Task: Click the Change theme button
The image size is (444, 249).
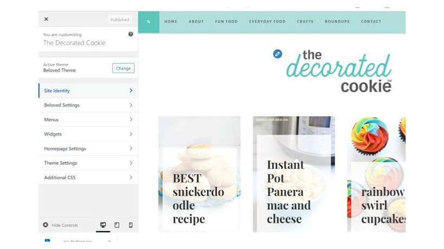Action: 123,68
